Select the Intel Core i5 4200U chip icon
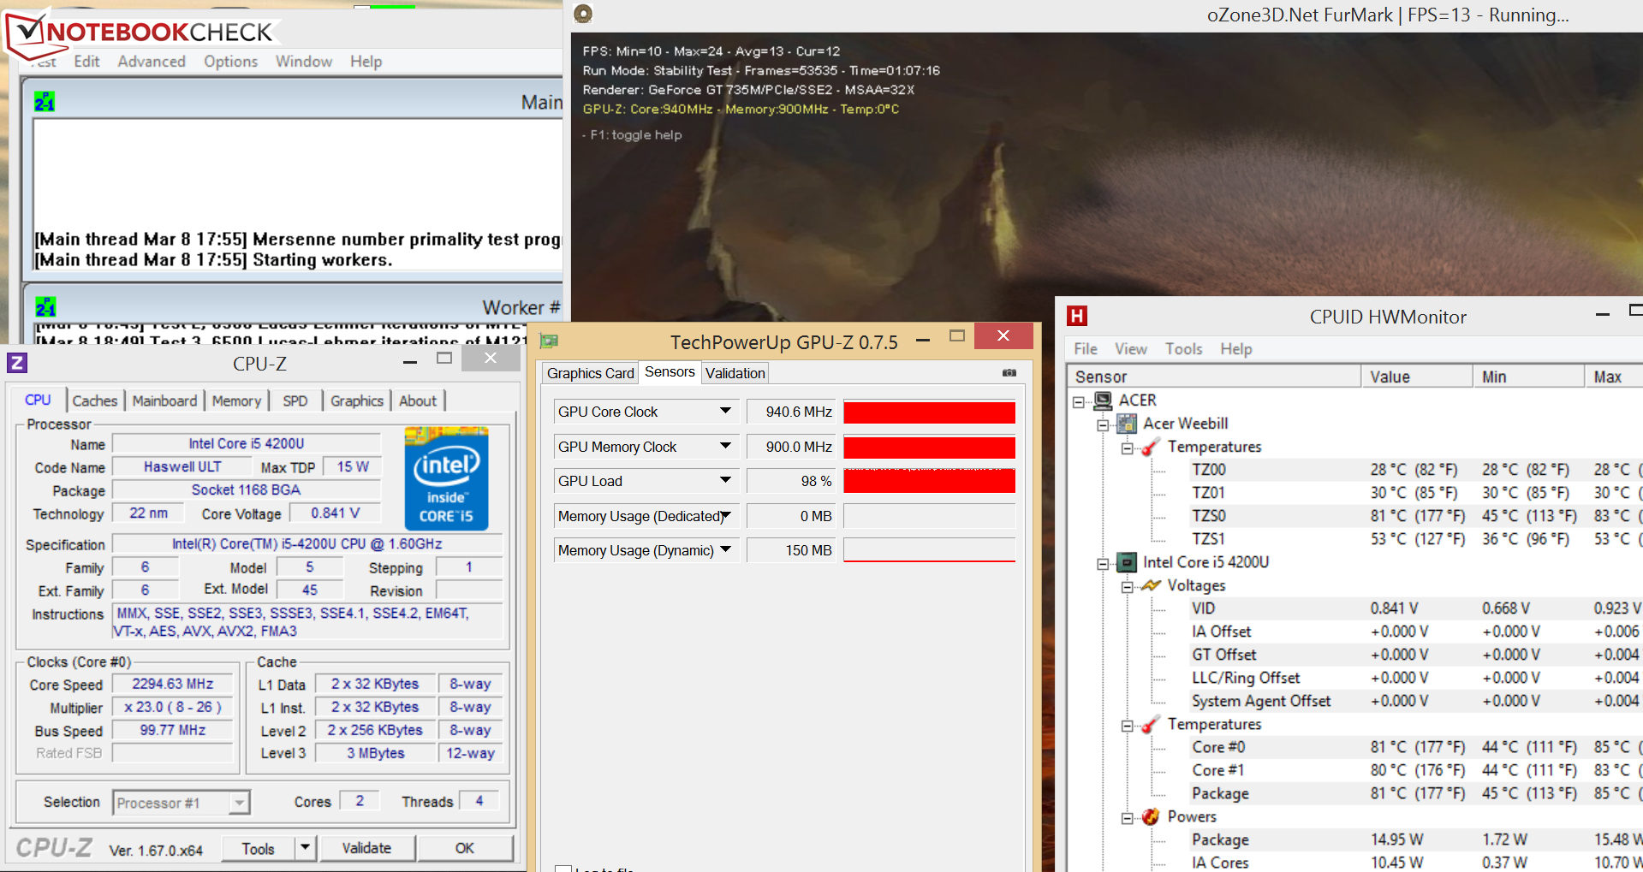1643x872 pixels. point(1127,562)
